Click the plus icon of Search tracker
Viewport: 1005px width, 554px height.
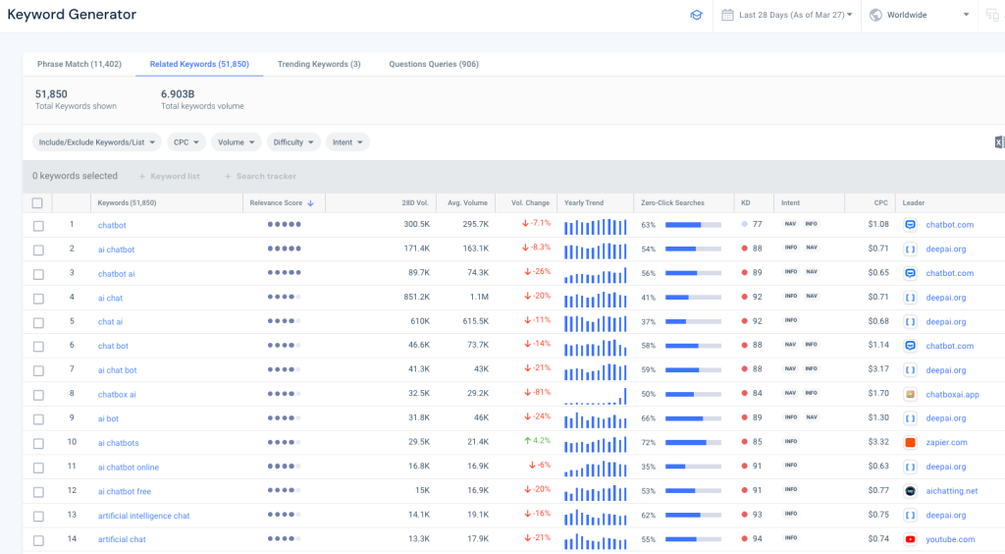(x=228, y=177)
